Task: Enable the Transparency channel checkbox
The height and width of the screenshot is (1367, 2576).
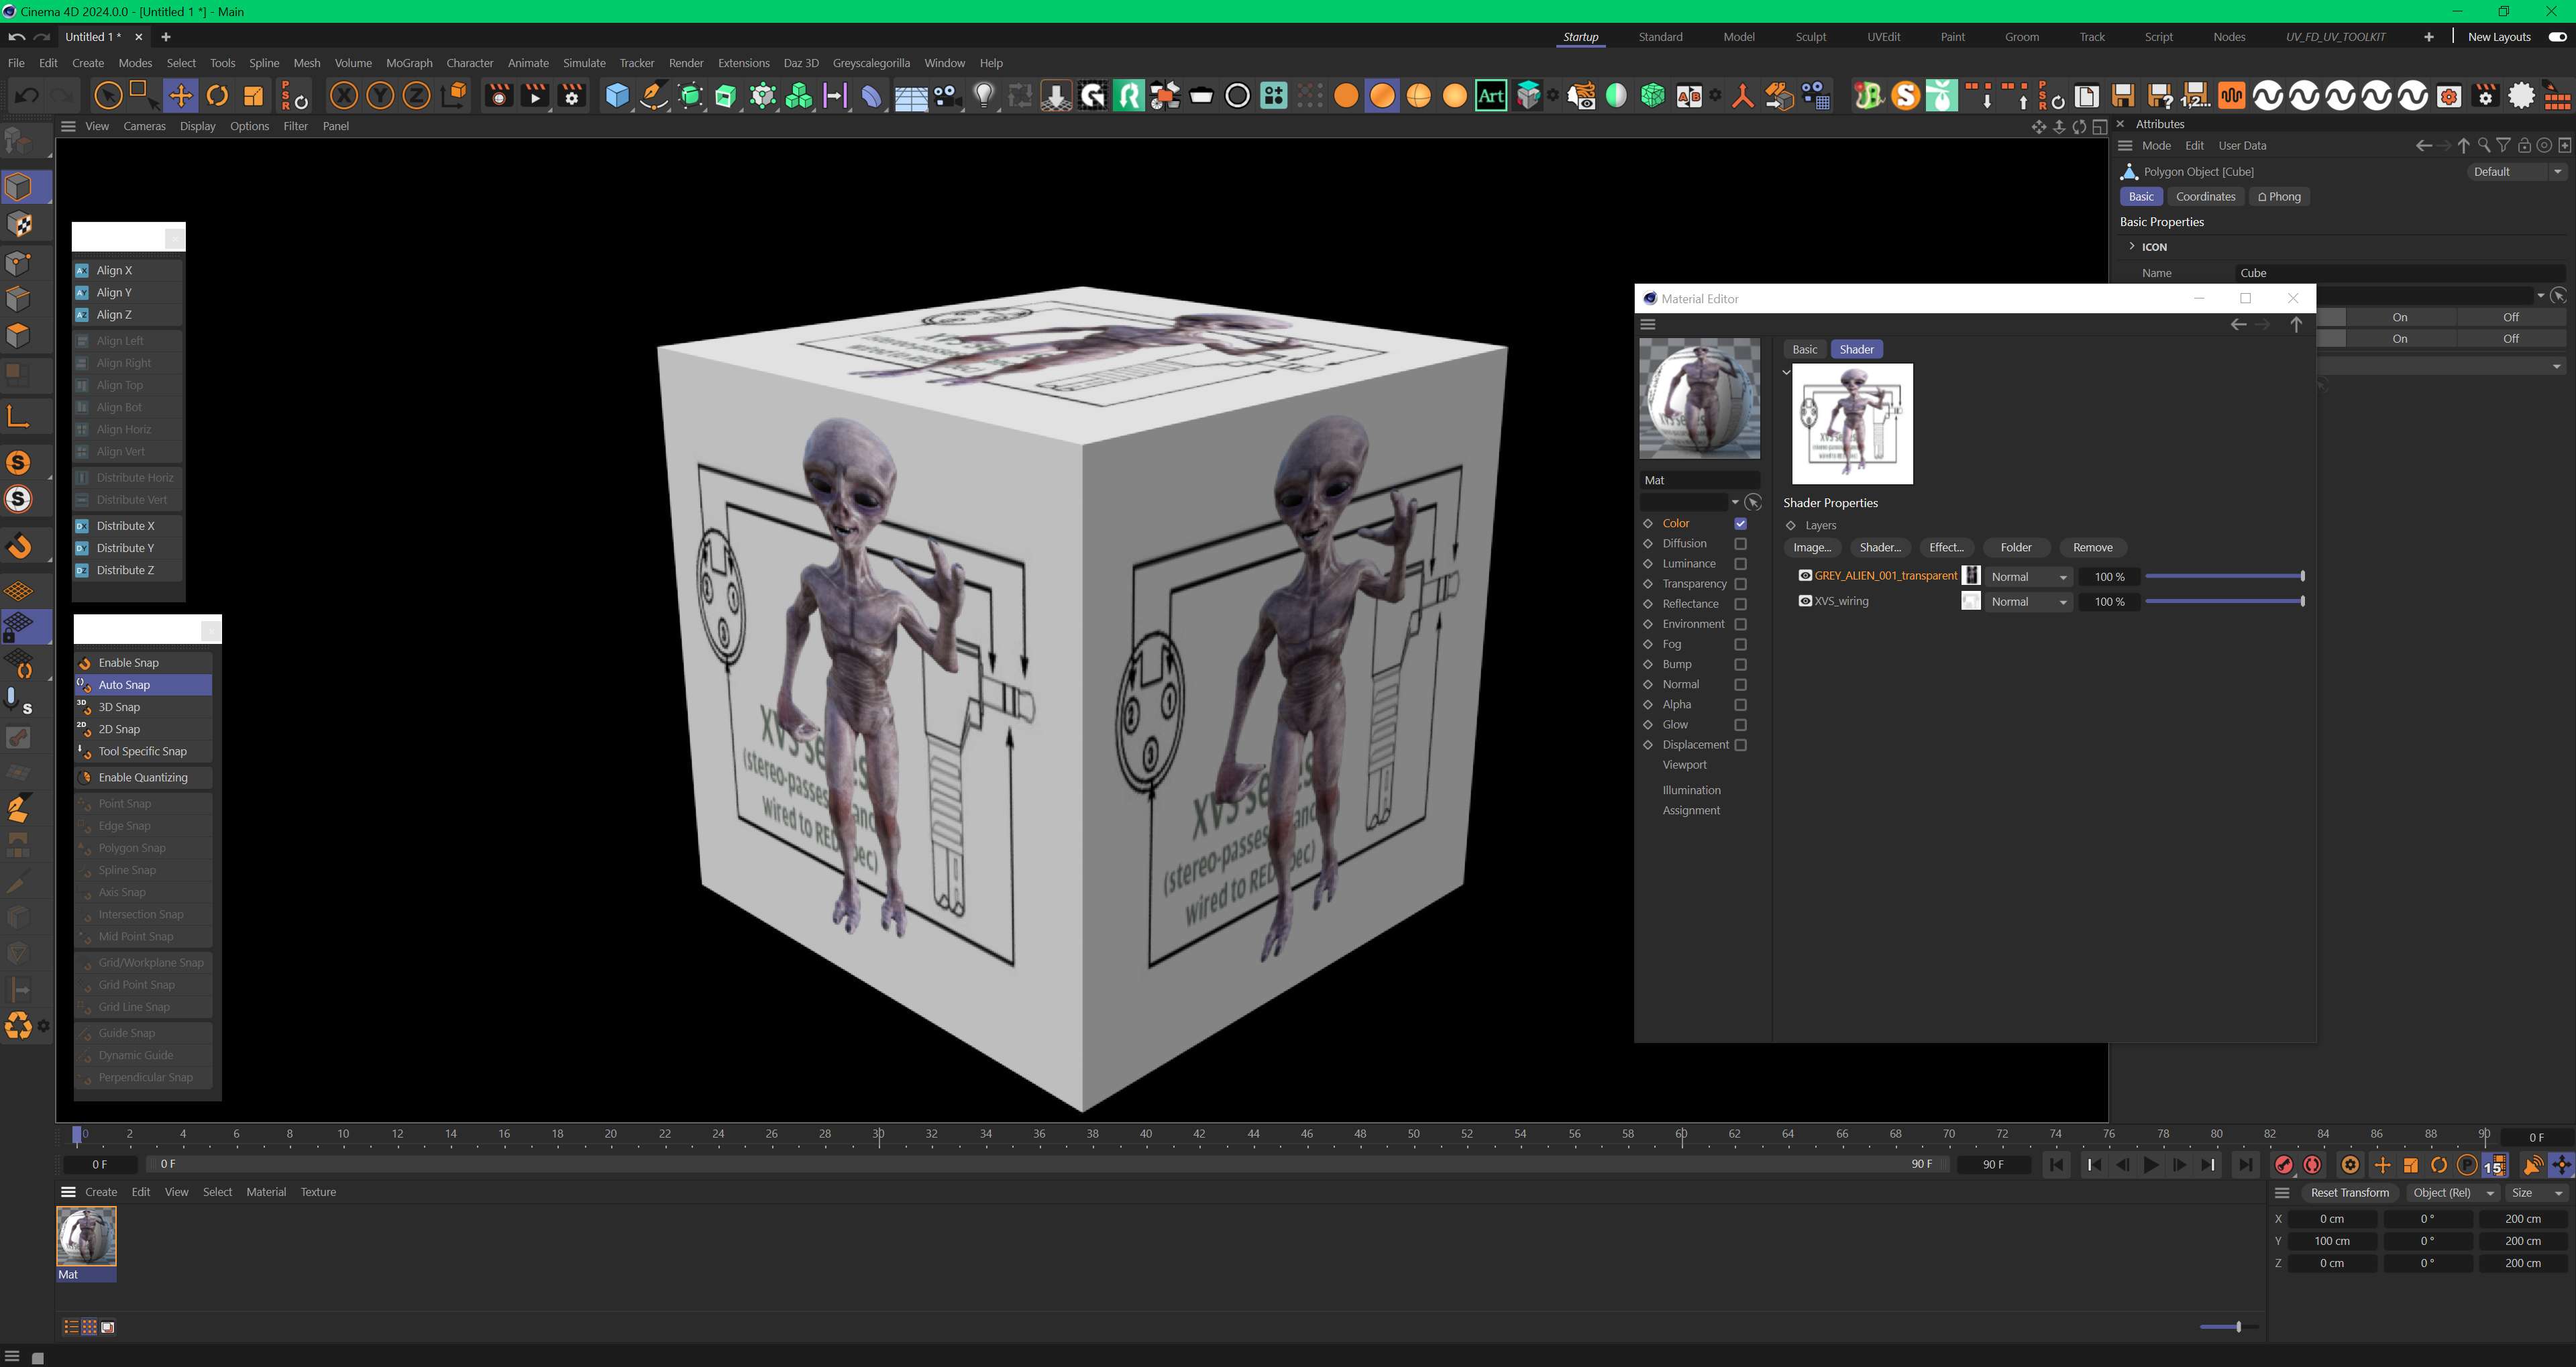Action: tap(1740, 584)
